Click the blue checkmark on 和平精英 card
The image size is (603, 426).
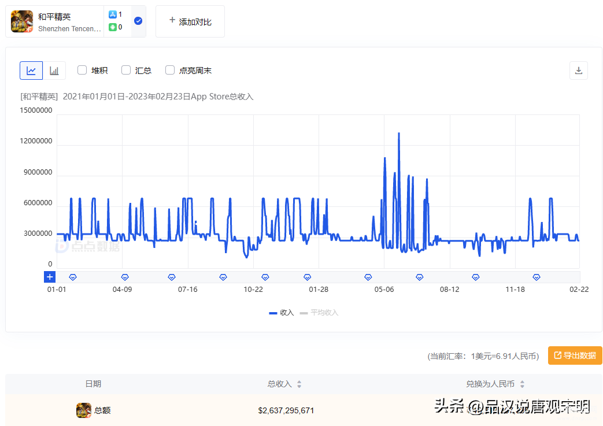point(138,21)
